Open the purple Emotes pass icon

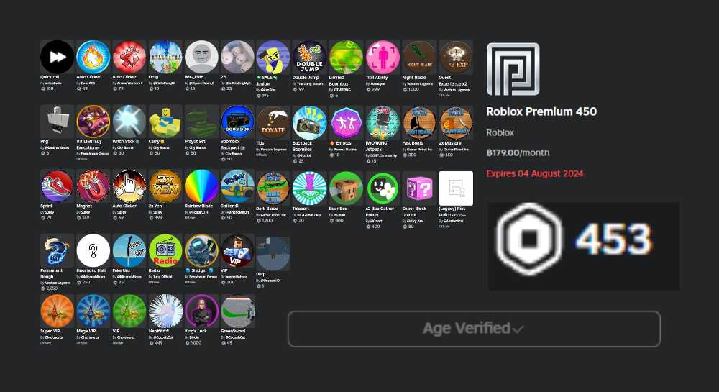coord(346,123)
